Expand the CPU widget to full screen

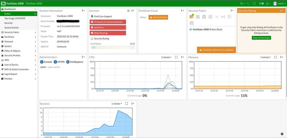click(x=176, y=57)
